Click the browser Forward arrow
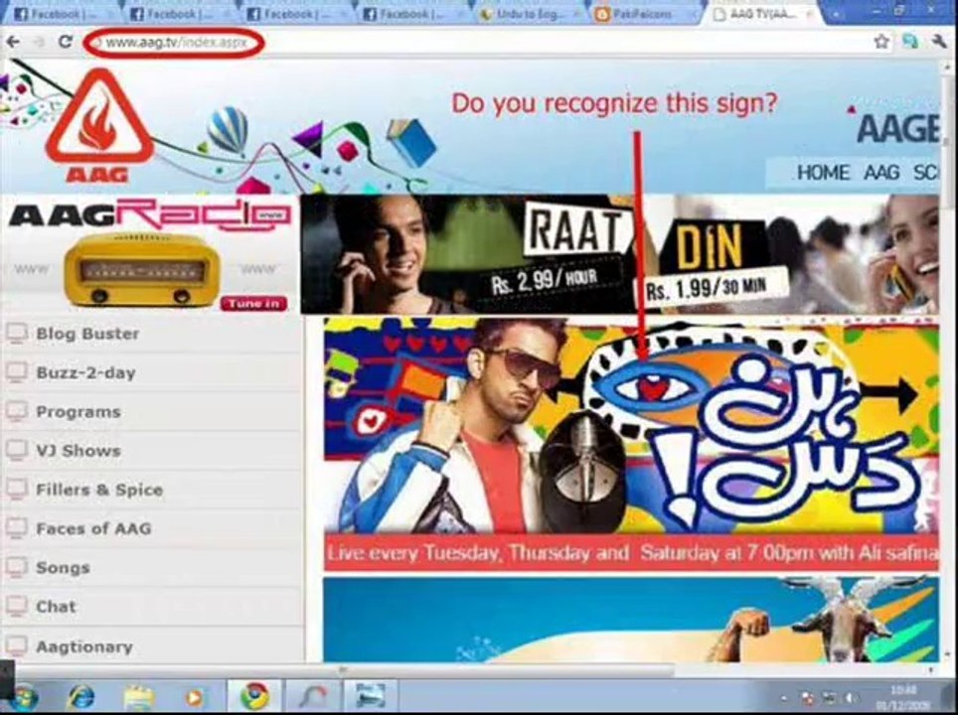The width and height of the screenshot is (958, 715). coord(39,42)
